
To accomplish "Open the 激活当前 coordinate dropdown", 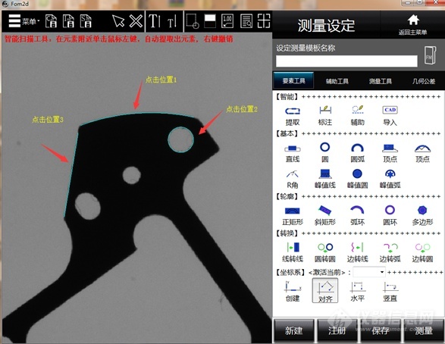I will 369,272.
